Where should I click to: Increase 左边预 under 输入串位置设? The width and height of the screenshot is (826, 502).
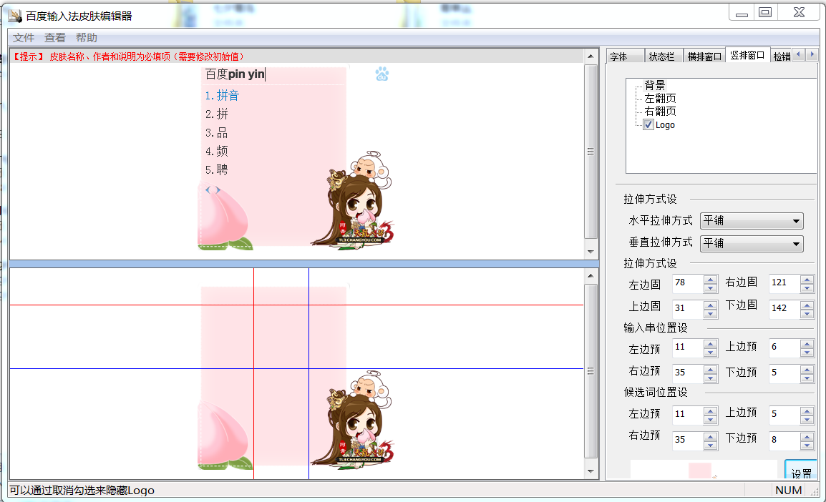point(710,344)
